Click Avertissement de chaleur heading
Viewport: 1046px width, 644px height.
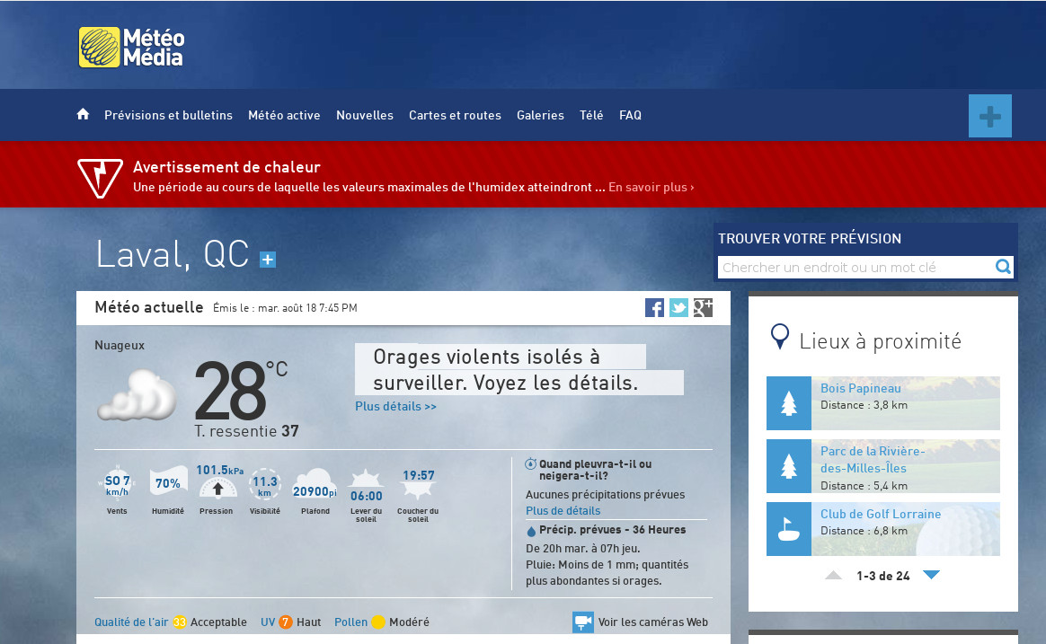(226, 167)
